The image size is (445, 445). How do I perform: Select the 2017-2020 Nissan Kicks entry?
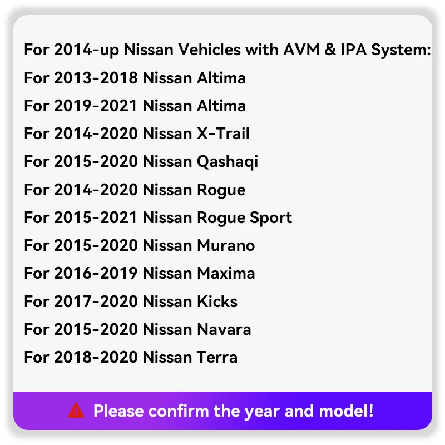(x=131, y=301)
